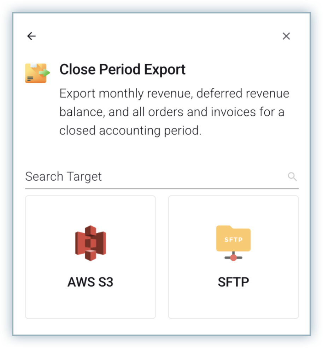Click the Close Period Export heading
Image resolution: width=323 pixels, height=348 pixels.
[122, 70]
